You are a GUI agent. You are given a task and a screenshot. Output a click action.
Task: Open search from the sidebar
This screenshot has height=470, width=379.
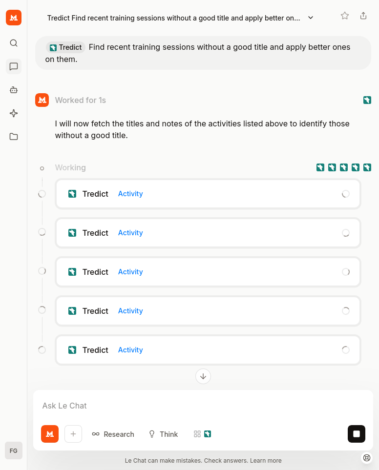tap(13, 42)
